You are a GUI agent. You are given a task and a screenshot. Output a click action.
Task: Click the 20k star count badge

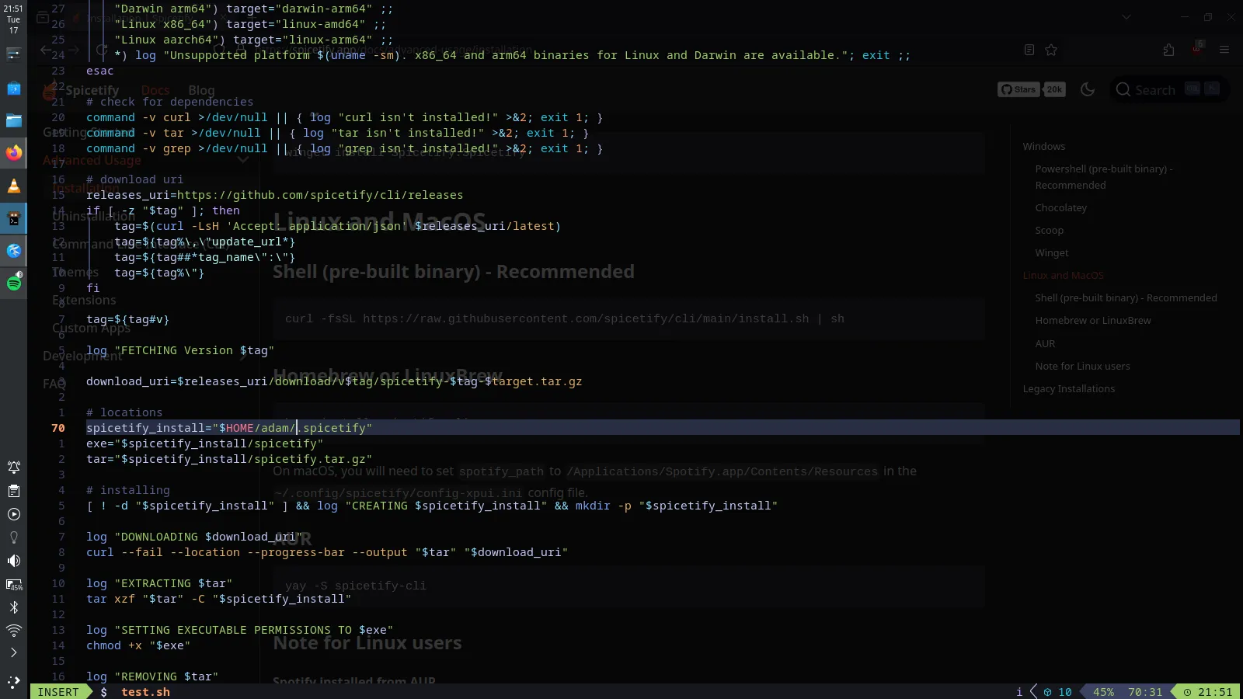pyautogui.click(x=1054, y=89)
